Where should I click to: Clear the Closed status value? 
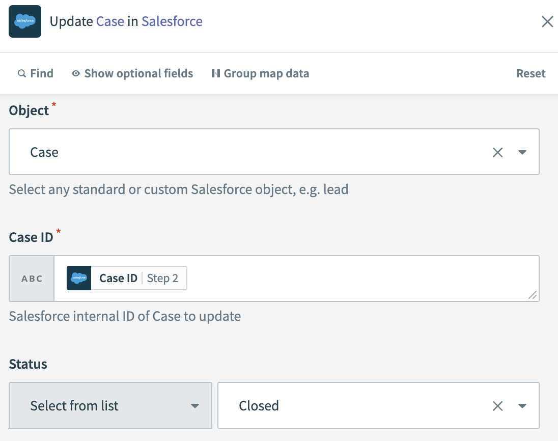coord(497,406)
